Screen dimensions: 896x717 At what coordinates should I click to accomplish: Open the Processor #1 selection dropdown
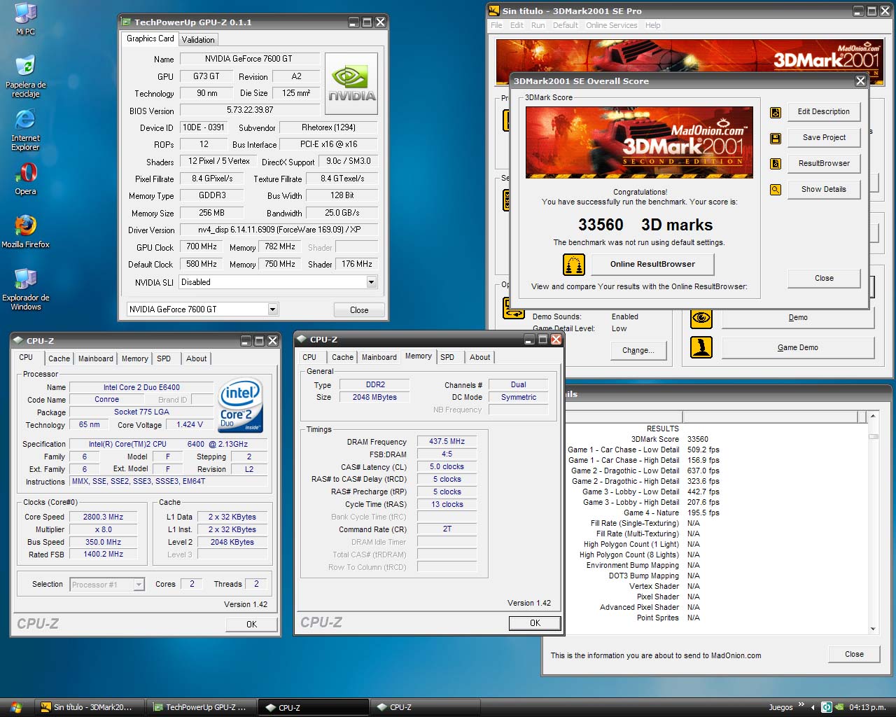(139, 585)
